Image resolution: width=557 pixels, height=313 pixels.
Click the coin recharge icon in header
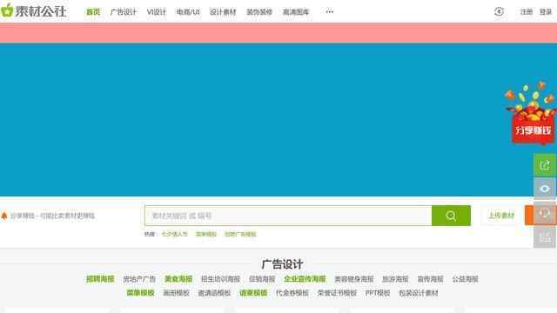499,11
